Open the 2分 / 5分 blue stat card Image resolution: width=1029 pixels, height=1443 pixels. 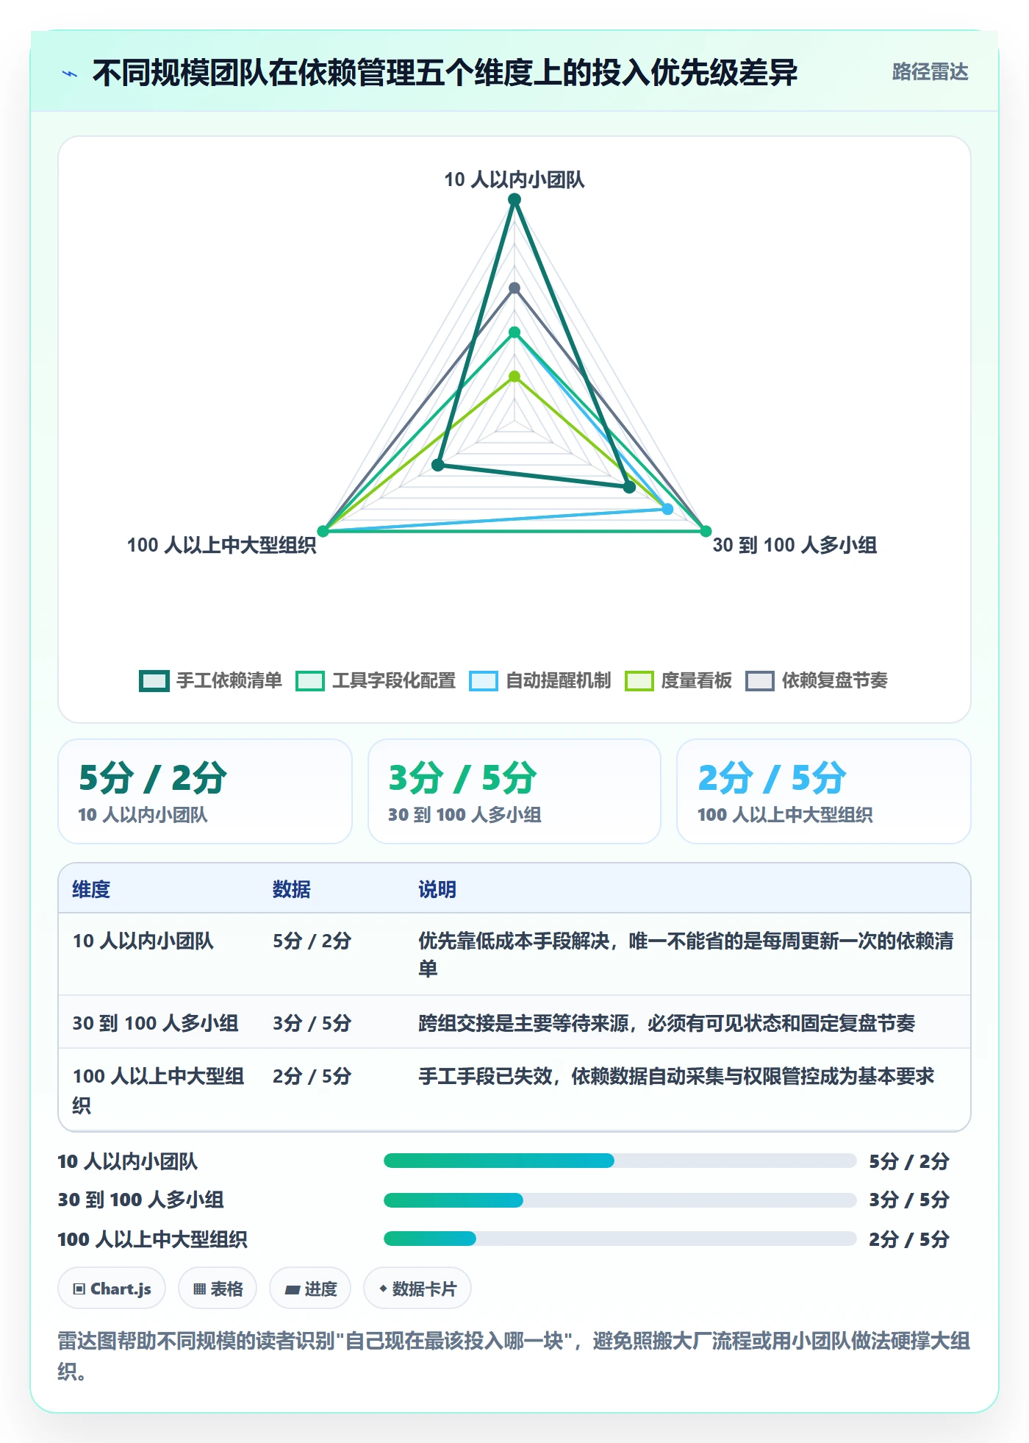pyautogui.click(x=823, y=791)
